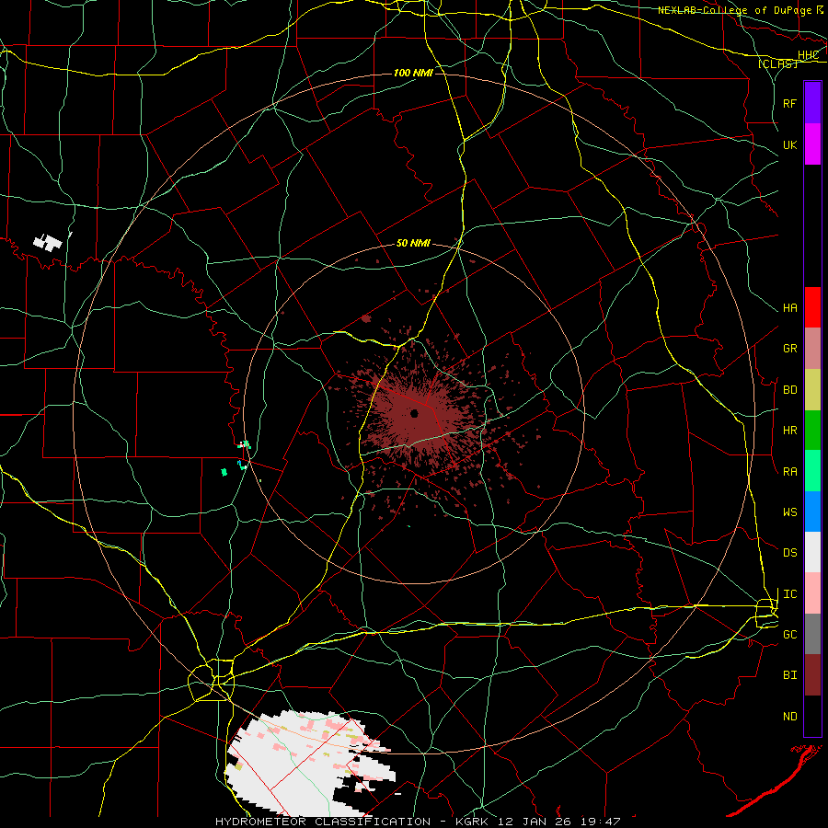Click the GC legend label
Screen dimensions: 828x828
pos(790,635)
